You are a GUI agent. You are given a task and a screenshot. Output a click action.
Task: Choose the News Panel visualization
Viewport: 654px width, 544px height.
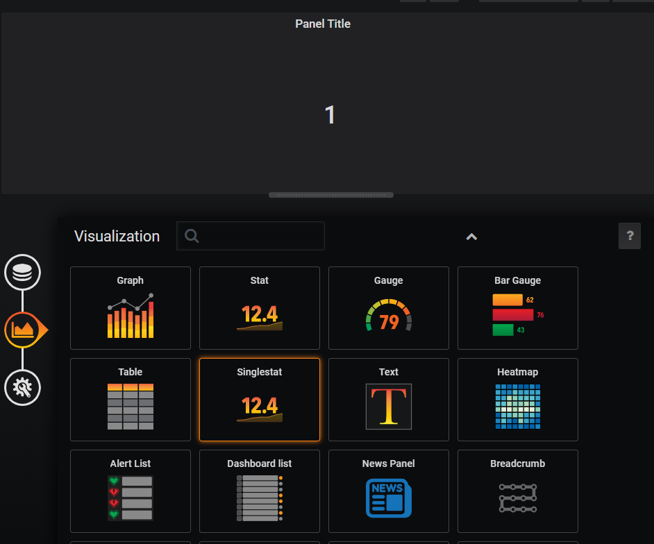click(x=389, y=491)
